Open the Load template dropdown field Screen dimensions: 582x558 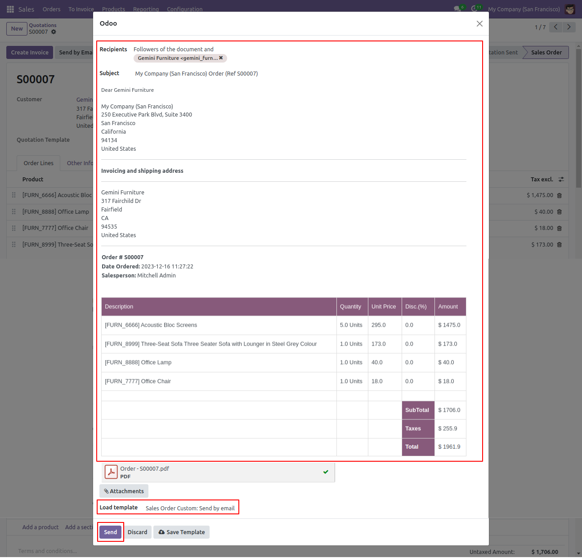pyautogui.click(x=190, y=508)
